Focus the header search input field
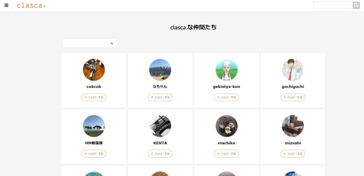Screen dimensions: 364x176 [x=333, y=5]
